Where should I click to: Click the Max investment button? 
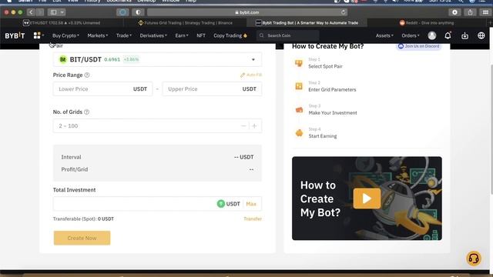tap(251, 204)
